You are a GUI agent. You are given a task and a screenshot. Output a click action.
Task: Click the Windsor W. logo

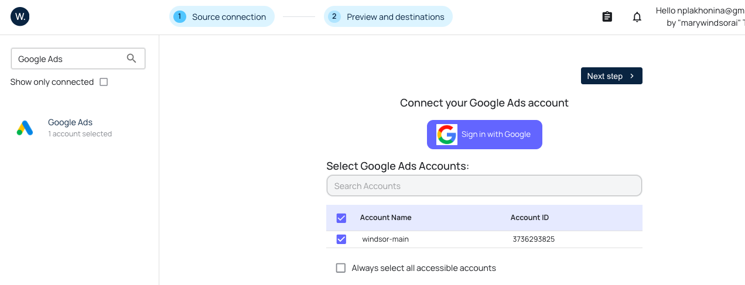(20, 17)
